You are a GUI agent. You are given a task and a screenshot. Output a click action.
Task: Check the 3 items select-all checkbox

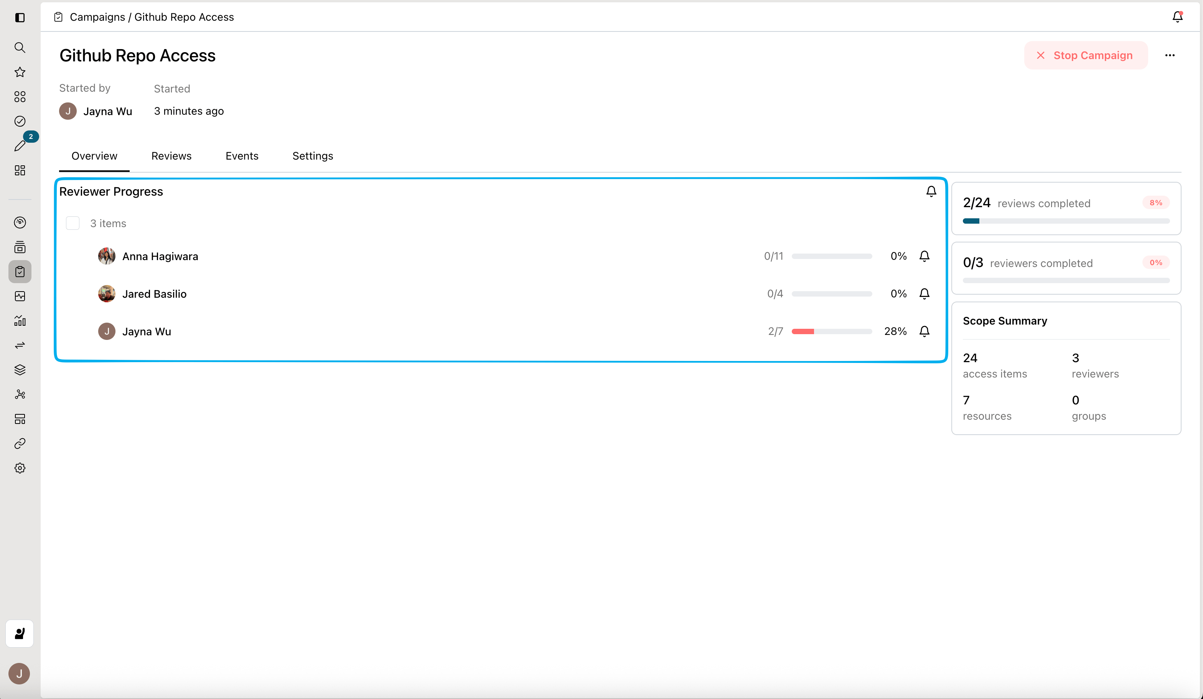click(73, 223)
